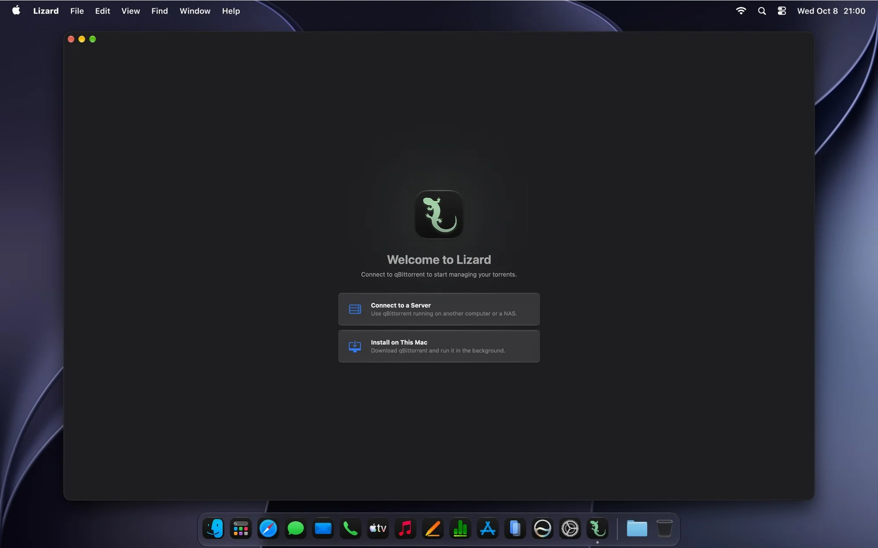This screenshot has height=548, width=878.
Task: Open Messages from the Dock
Action: (295, 529)
